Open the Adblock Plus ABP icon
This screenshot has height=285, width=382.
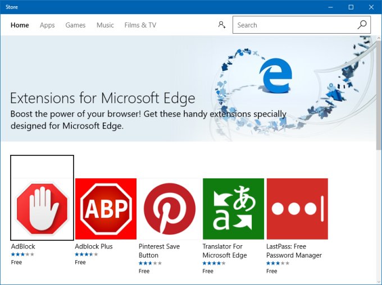[106, 209]
